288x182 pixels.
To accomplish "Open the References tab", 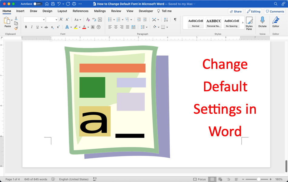I will click(x=80, y=11).
